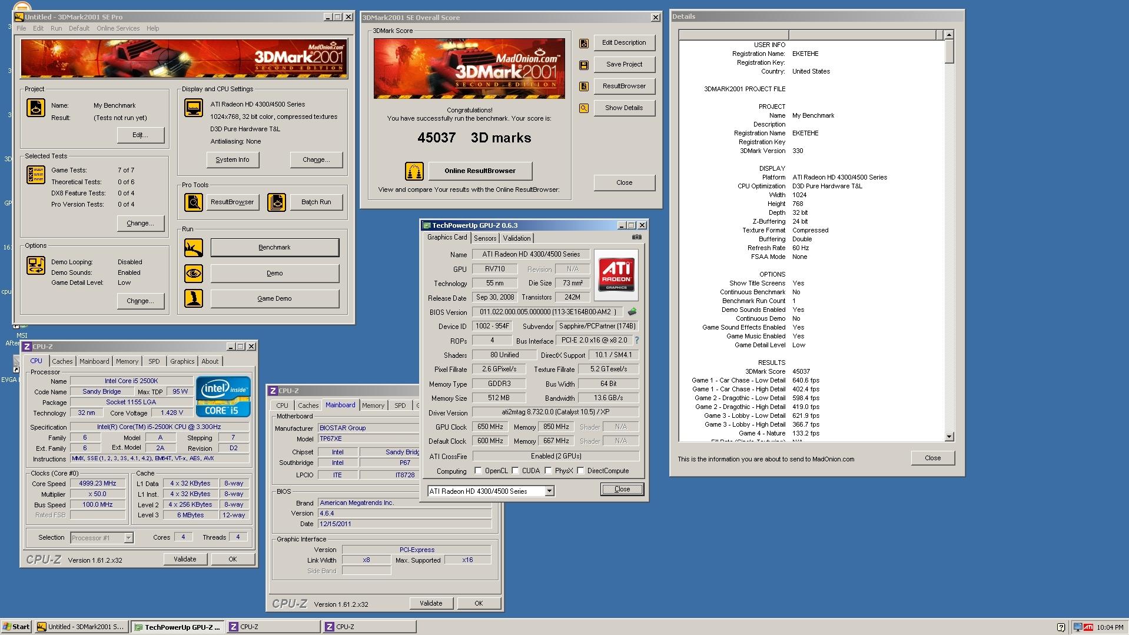Viewport: 1129px width, 635px height.
Task: Enable the CUDA checkbox in GPU-Z
Action: 515,471
